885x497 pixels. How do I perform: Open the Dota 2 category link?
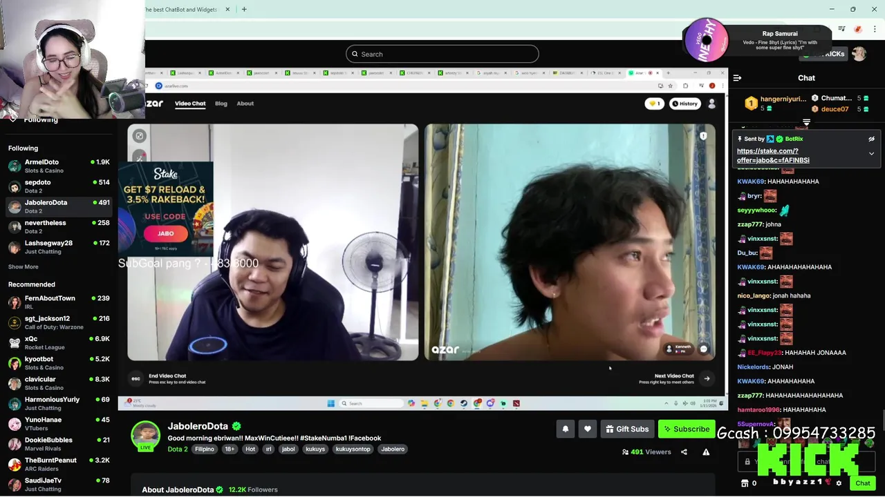point(178,449)
